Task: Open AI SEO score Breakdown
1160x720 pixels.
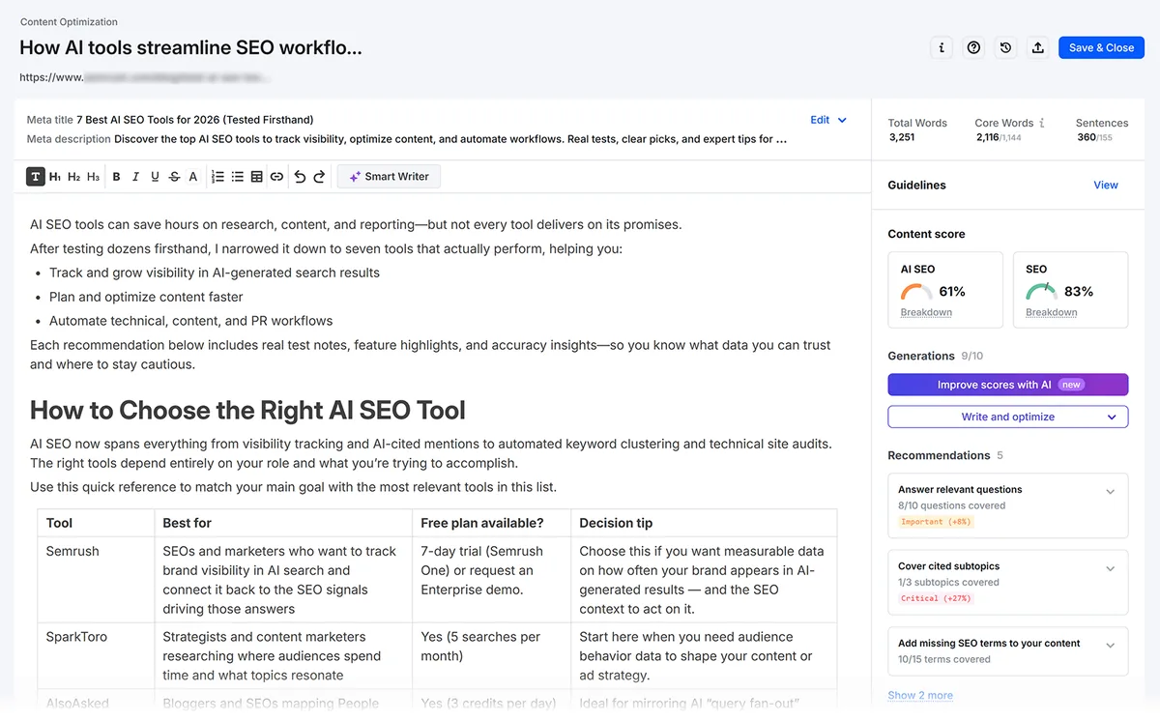Action: click(x=926, y=312)
